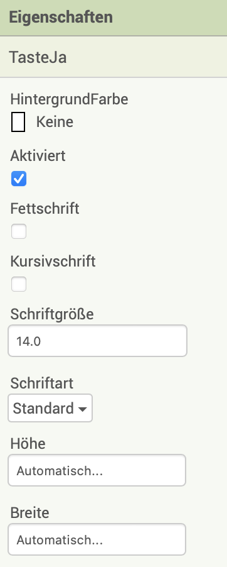
Task: Click the 'Keine' background color value
Action: pyautogui.click(x=55, y=122)
